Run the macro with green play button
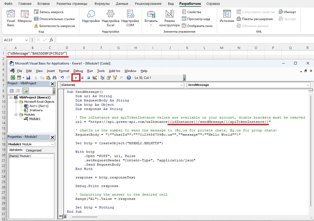314x221 pixels. (x=76, y=78)
